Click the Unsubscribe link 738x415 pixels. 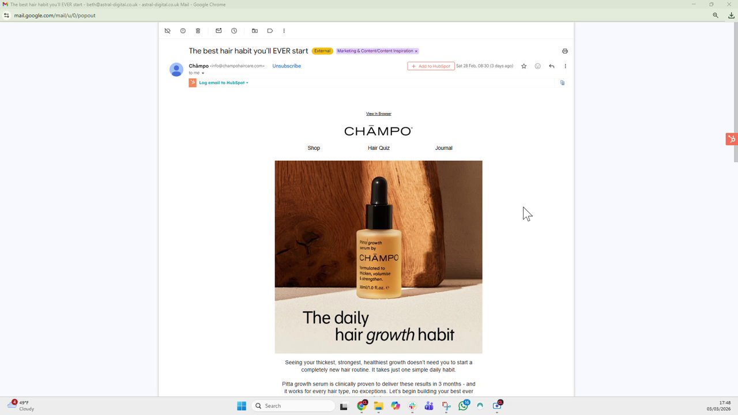287,66
